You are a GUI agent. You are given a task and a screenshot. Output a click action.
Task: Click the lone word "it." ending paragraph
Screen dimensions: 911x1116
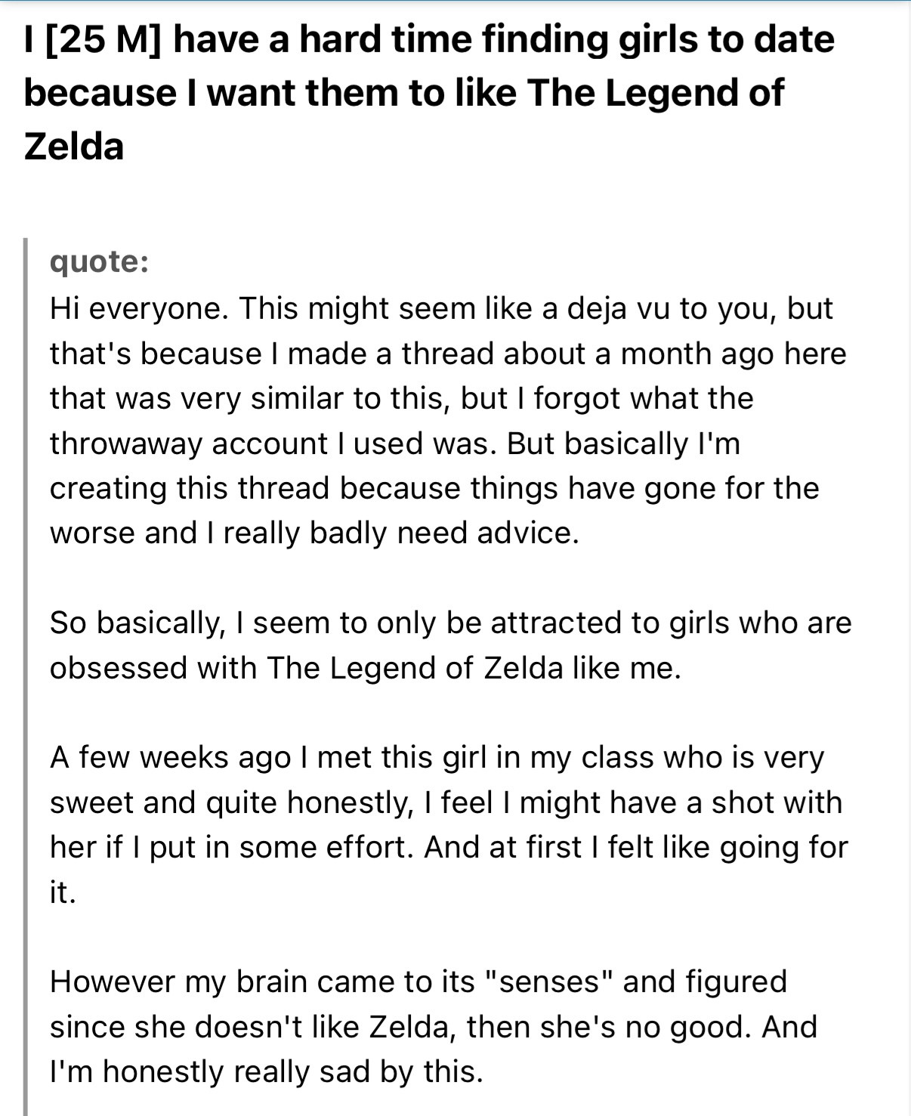[x=63, y=892]
